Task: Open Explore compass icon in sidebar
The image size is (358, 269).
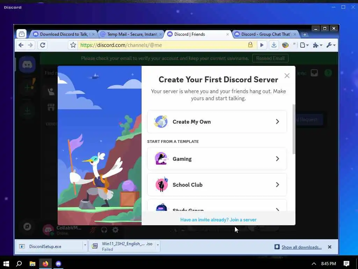Action: (x=27, y=227)
